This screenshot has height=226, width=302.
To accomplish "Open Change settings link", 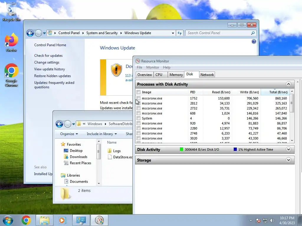I will 47,62.
